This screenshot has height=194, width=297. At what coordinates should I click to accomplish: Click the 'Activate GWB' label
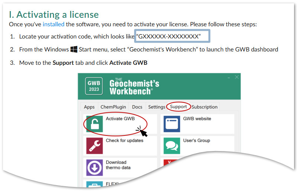(120, 118)
